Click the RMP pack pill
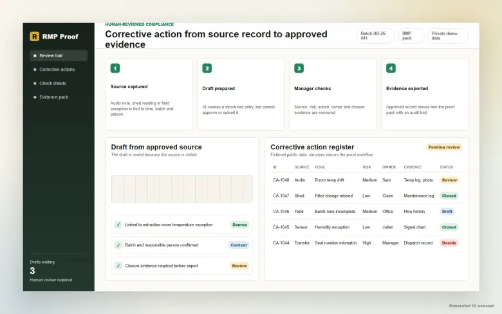Image resolution: width=502 pixels, height=314 pixels. point(411,35)
